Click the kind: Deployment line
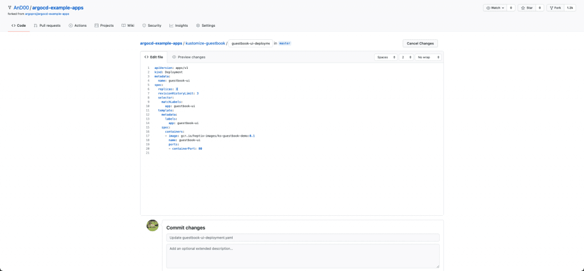584x271 pixels. click(x=168, y=72)
